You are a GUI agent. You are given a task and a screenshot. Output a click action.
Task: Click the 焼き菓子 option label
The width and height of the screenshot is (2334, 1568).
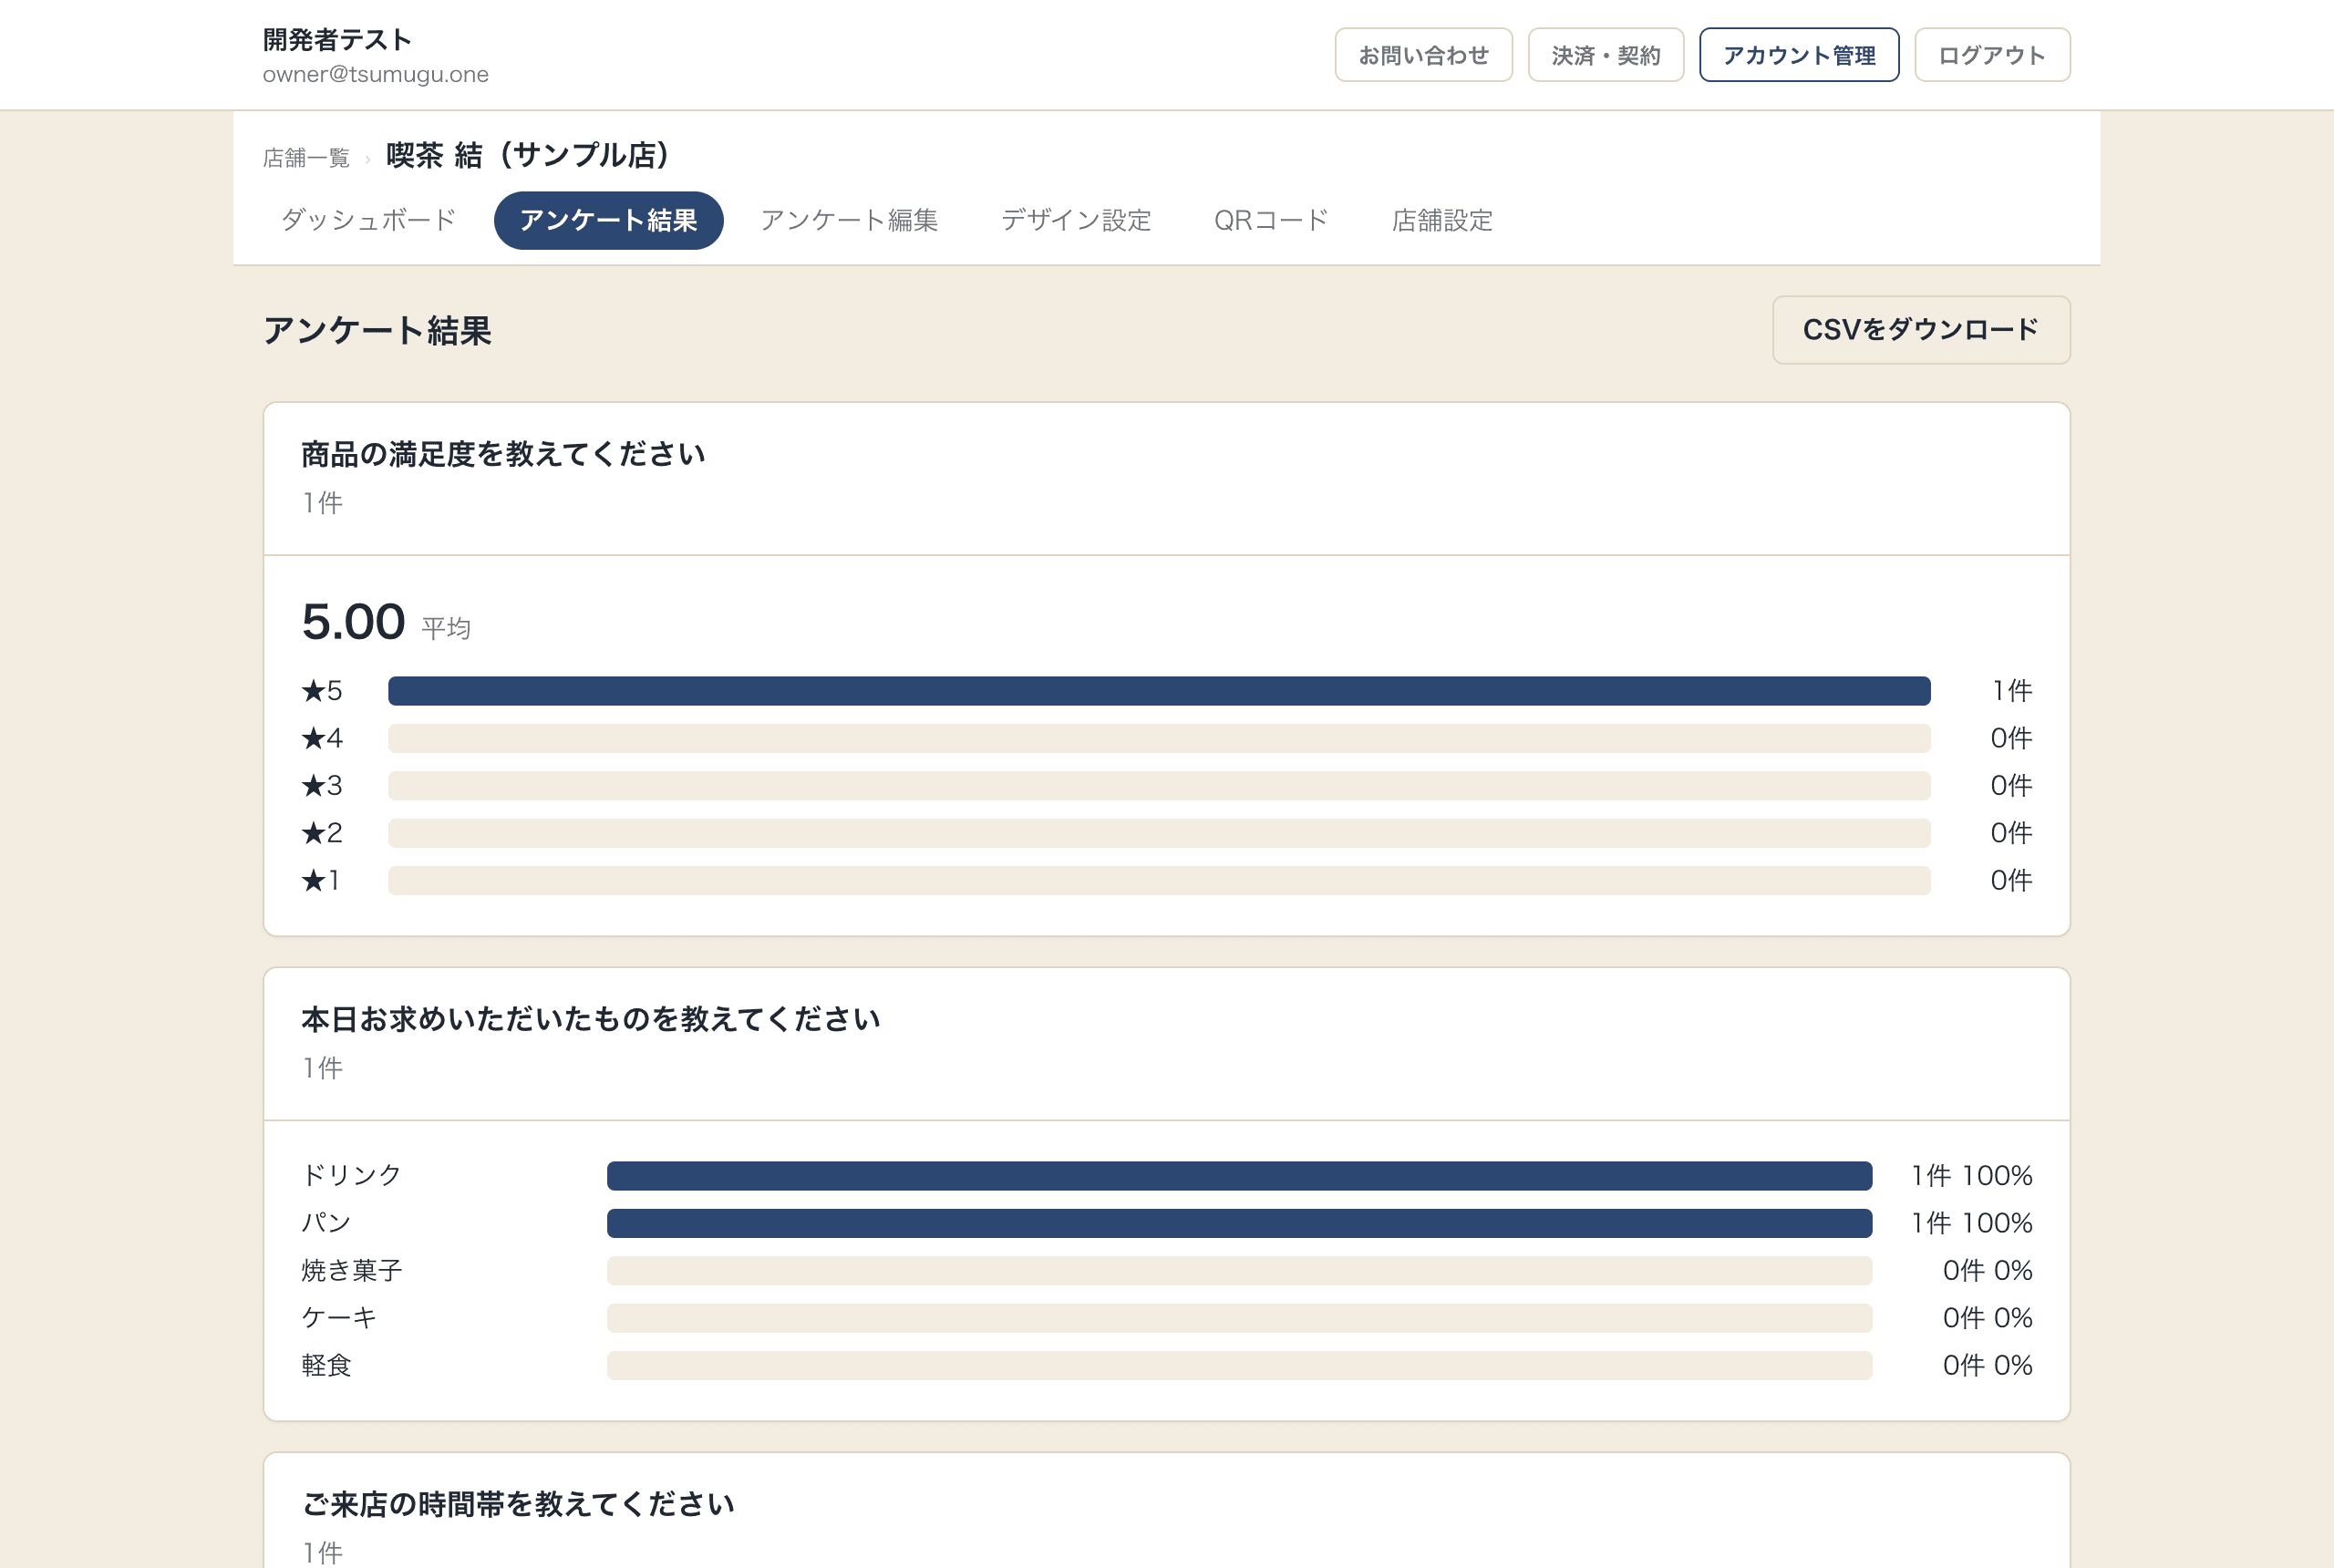click(352, 1271)
